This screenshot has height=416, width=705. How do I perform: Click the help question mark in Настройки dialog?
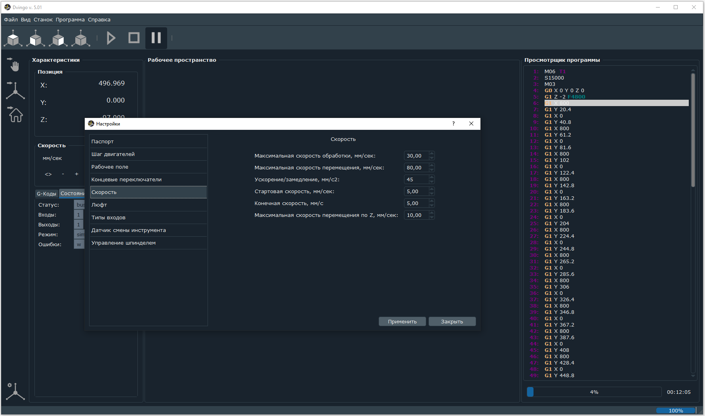[453, 123]
